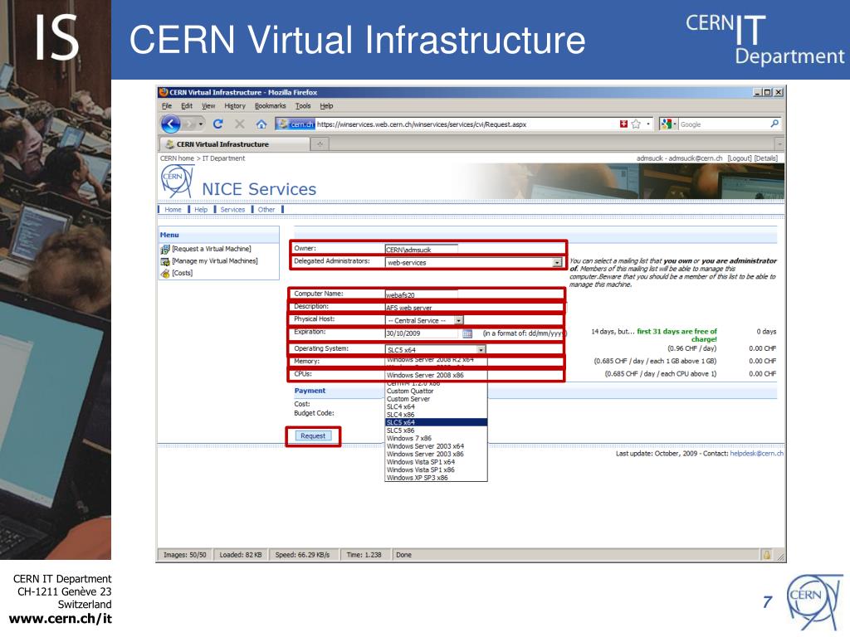Open the History menu

click(x=235, y=106)
